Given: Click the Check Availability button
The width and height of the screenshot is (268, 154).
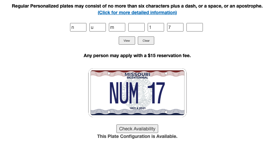Looking at the screenshot, I should (137, 129).
